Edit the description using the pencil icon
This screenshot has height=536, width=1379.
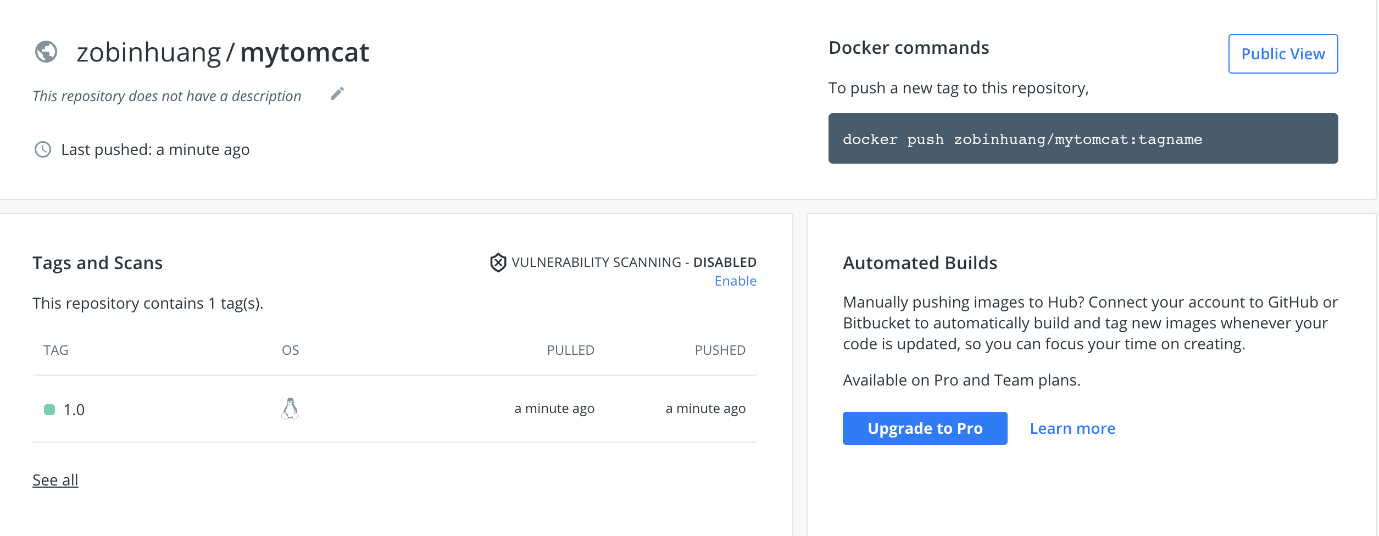[x=337, y=93]
